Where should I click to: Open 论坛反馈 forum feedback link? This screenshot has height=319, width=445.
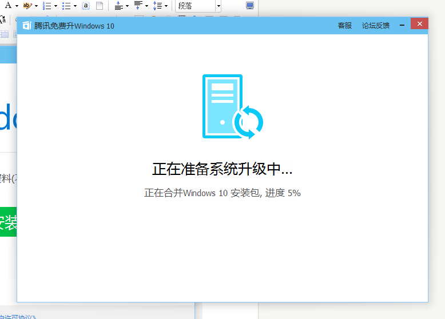375,26
